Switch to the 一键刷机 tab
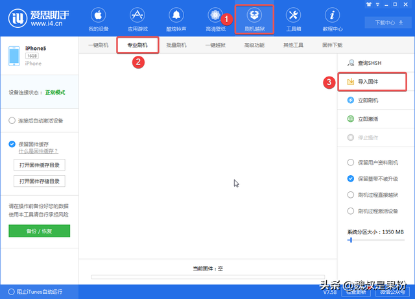Screen dimensions: 415x299 pyautogui.click(x=98, y=45)
